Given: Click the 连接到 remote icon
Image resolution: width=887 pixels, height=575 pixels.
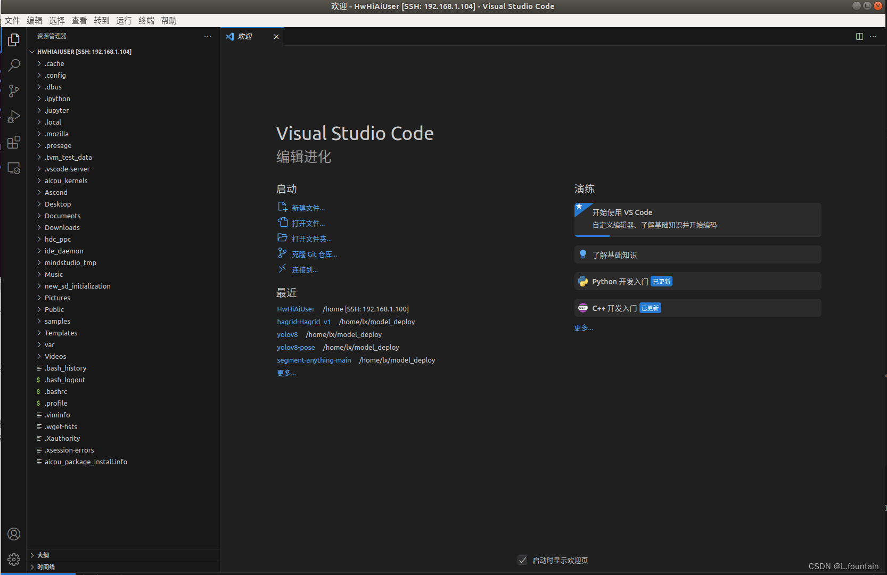Looking at the screenshot, I should [282, 268].
